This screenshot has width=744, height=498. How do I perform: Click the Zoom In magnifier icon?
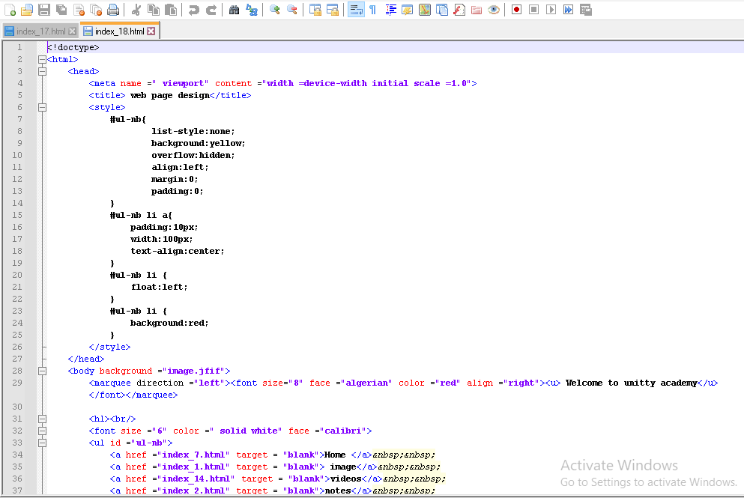click(275, 10)
